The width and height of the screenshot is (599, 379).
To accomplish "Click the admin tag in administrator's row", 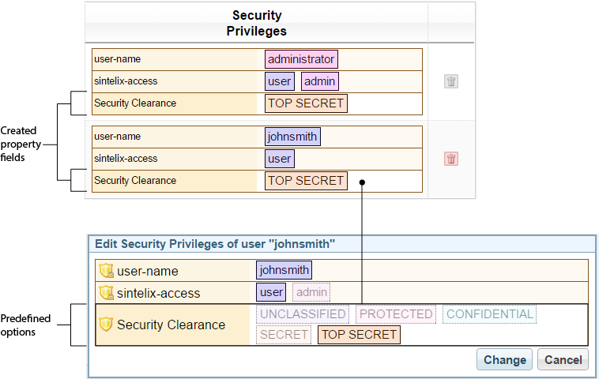I will pos(319,81).
